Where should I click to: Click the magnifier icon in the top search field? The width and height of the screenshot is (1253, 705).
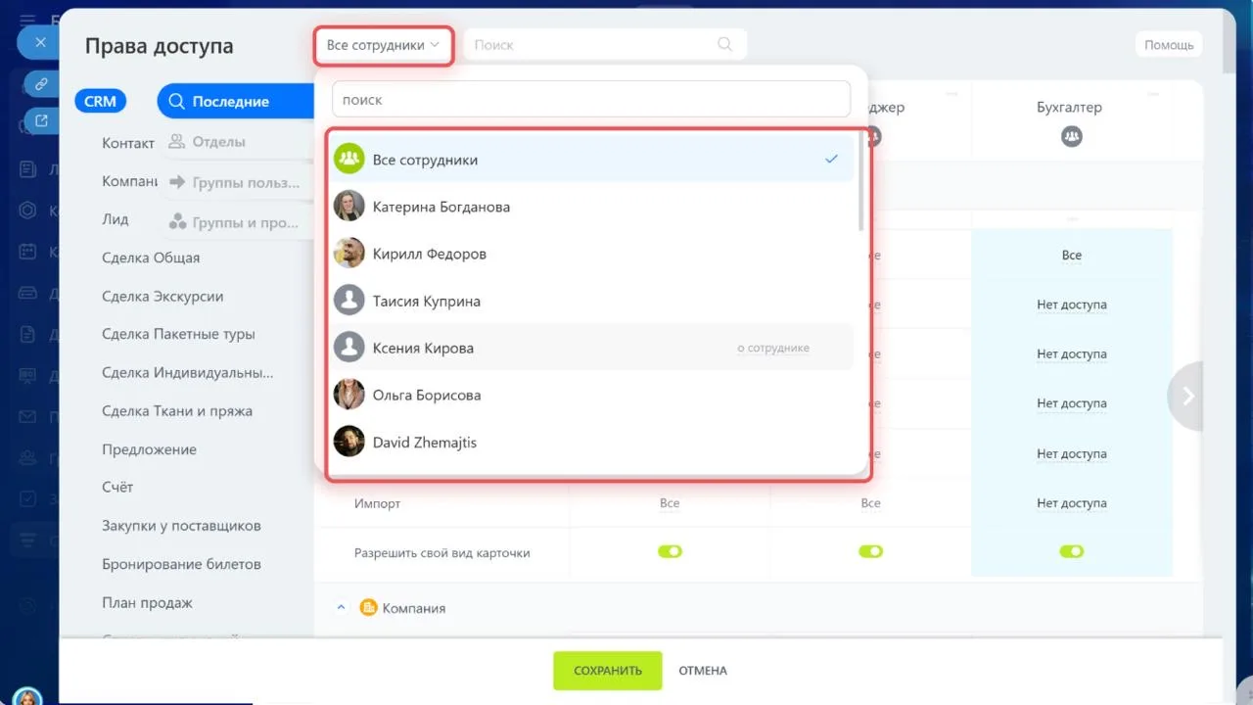(724, 44)
